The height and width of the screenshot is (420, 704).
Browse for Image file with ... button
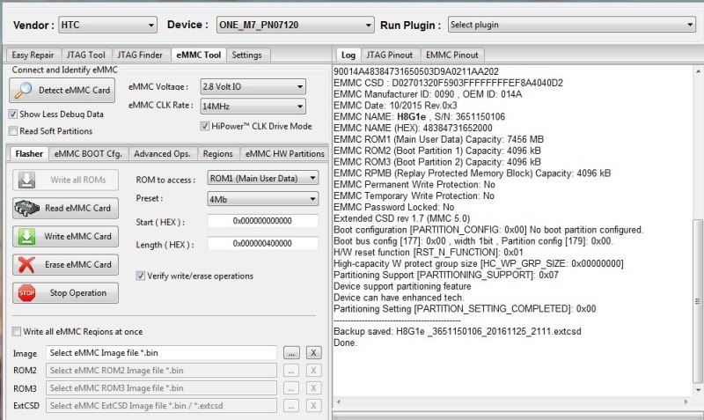click(x=292, y=353)
